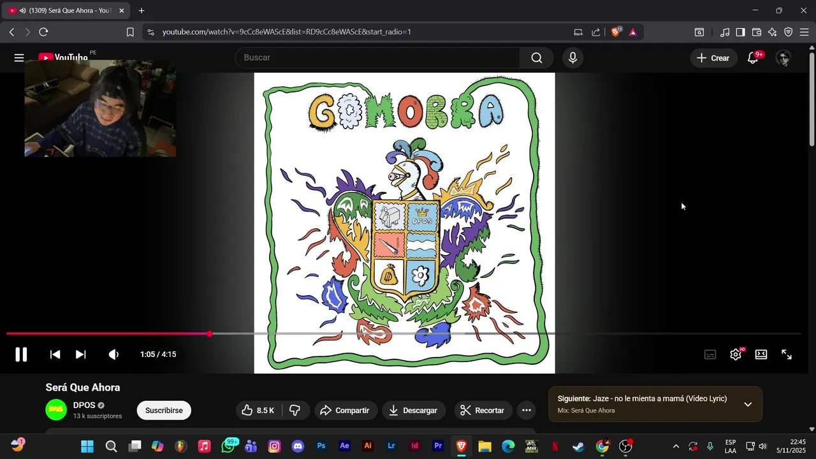Skip to the next video in the player
816x459 pixels.
coord(81,354)
